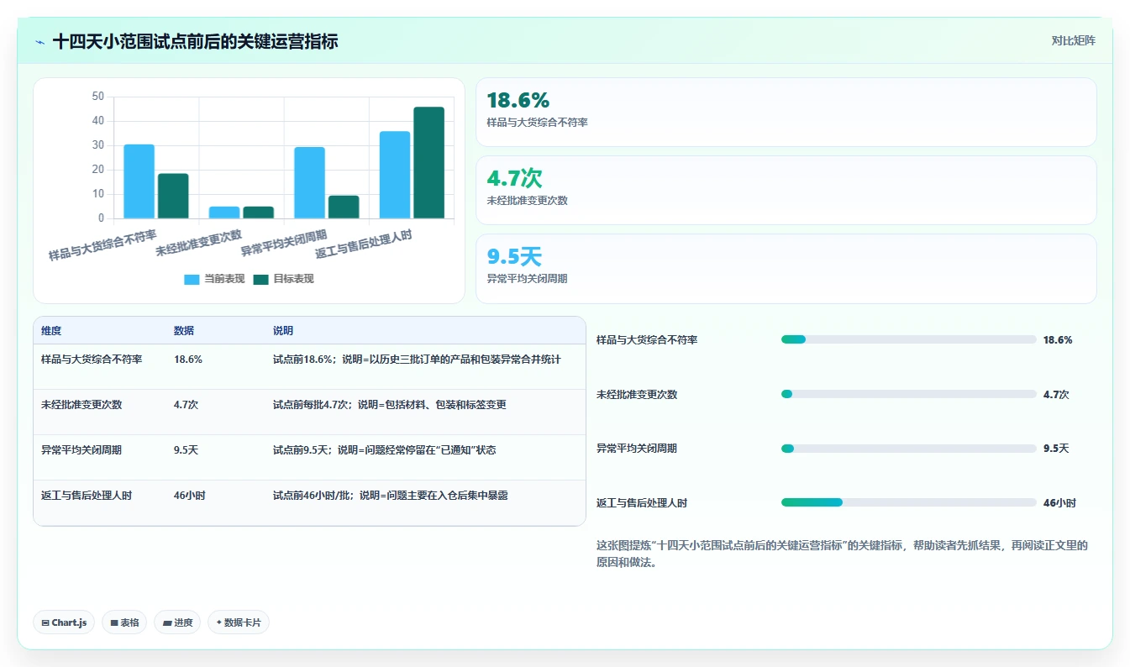The image size is (1130, 667).
Task: Click the 18.6% data card
Action: click(786, 113)
